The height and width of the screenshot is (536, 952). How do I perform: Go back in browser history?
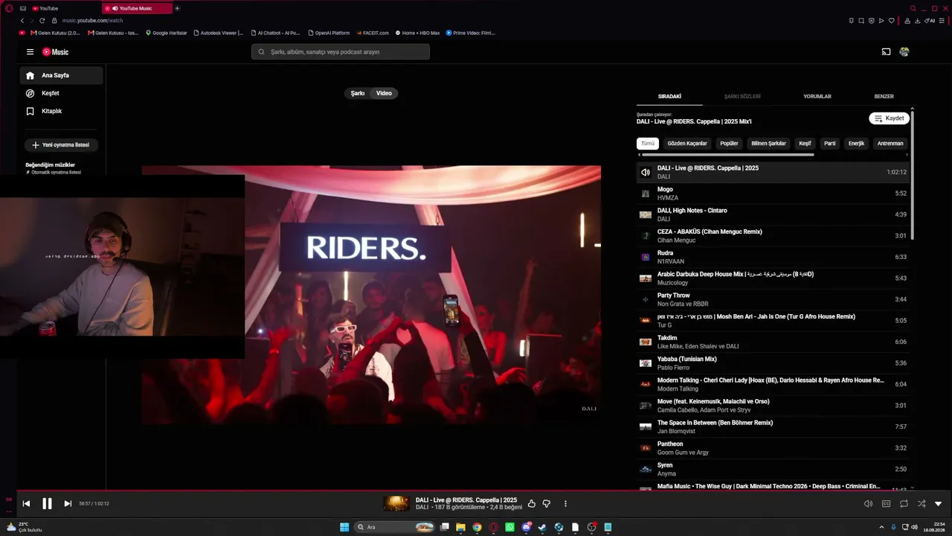coord(22,21)
